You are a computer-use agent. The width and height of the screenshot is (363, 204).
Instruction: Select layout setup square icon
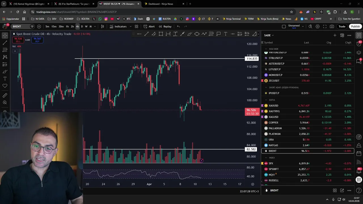[284, 26]
